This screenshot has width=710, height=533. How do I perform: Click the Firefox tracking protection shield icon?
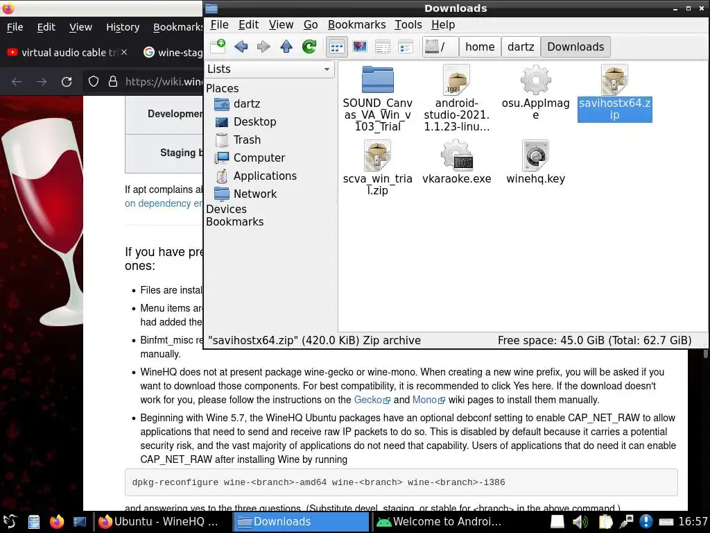(x=94, y=82)
